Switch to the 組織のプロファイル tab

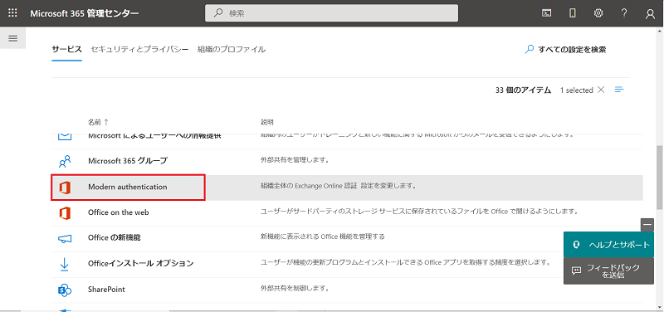[x=232, y=50]
